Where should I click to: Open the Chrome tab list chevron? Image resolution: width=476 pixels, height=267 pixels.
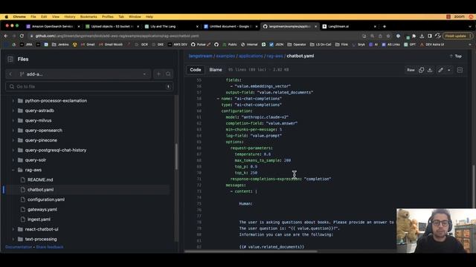470,27
